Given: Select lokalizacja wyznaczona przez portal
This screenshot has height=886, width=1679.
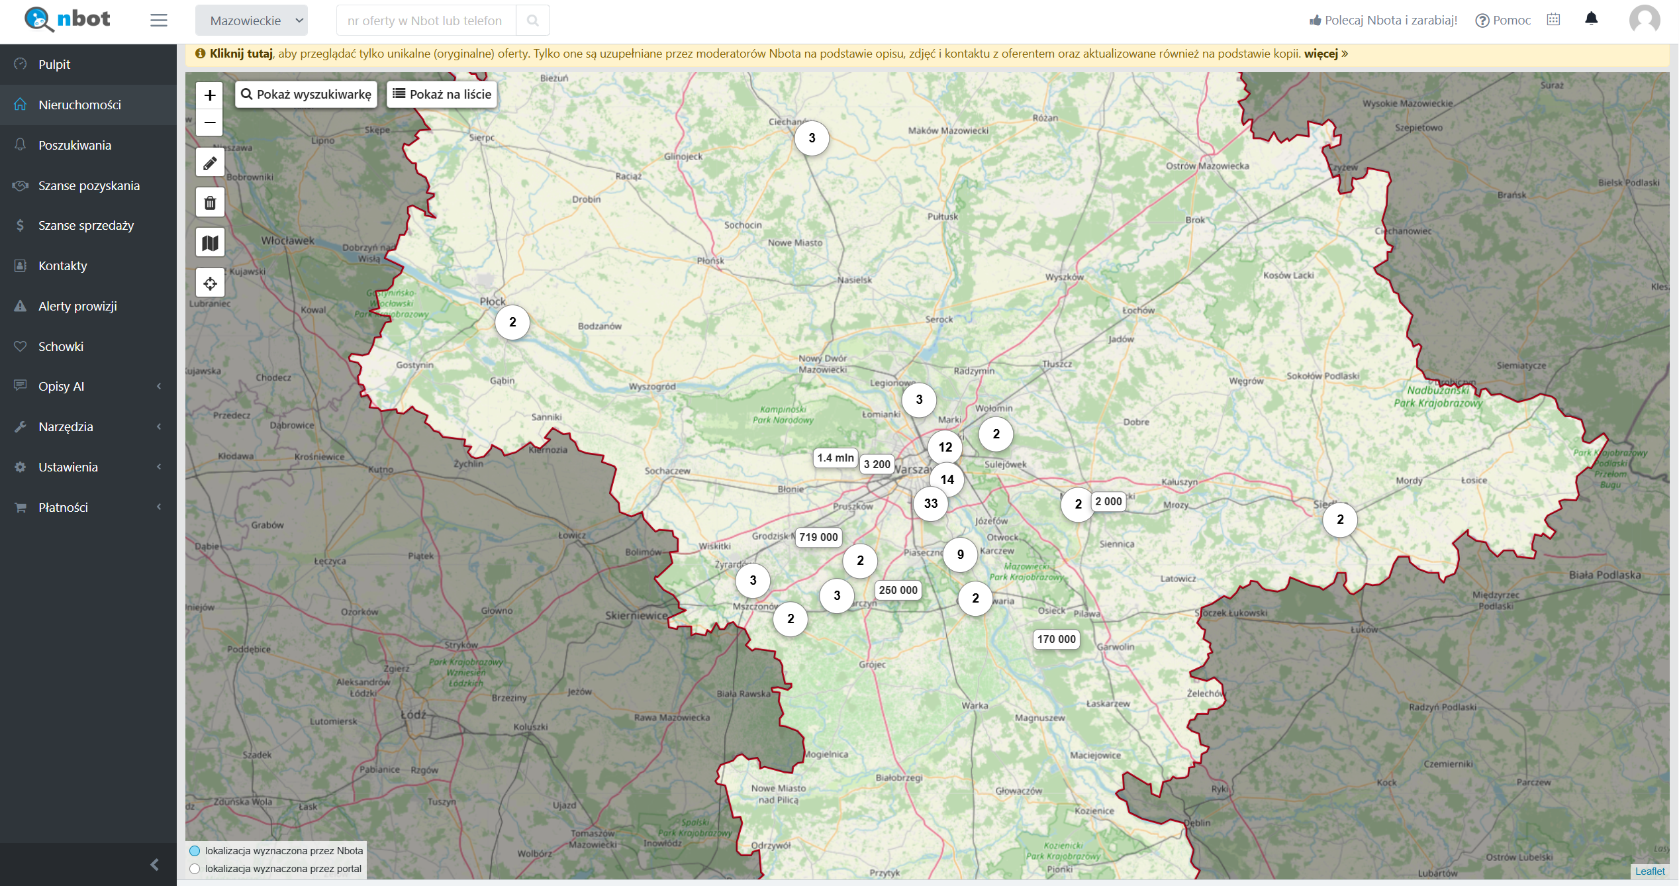Looking at the screenshot, I should 276,869.
